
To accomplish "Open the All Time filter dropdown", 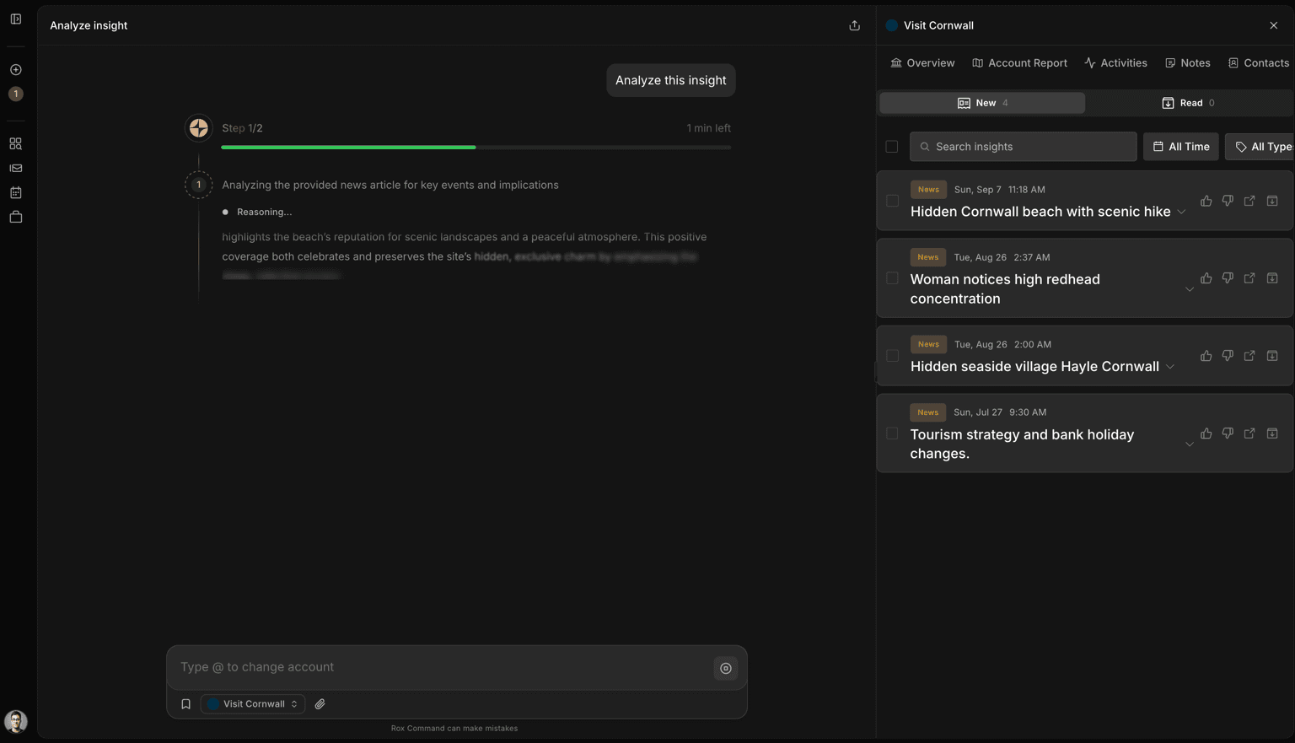I will tap(1180, 146).
